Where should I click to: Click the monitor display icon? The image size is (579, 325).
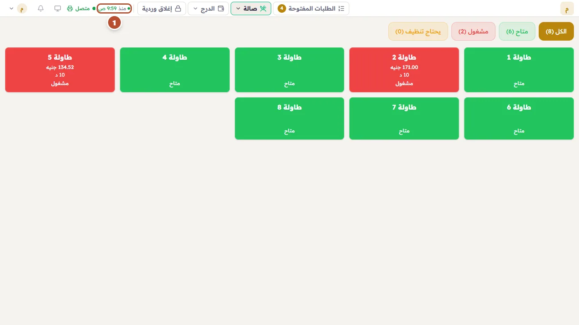click(x=58, y=8)
